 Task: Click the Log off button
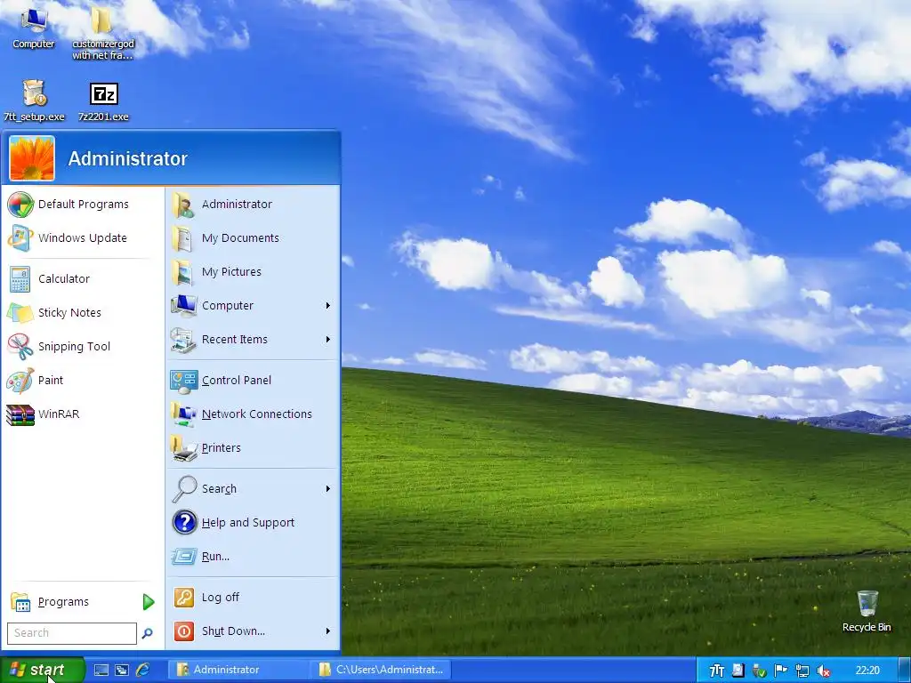[x=253, y=598]
